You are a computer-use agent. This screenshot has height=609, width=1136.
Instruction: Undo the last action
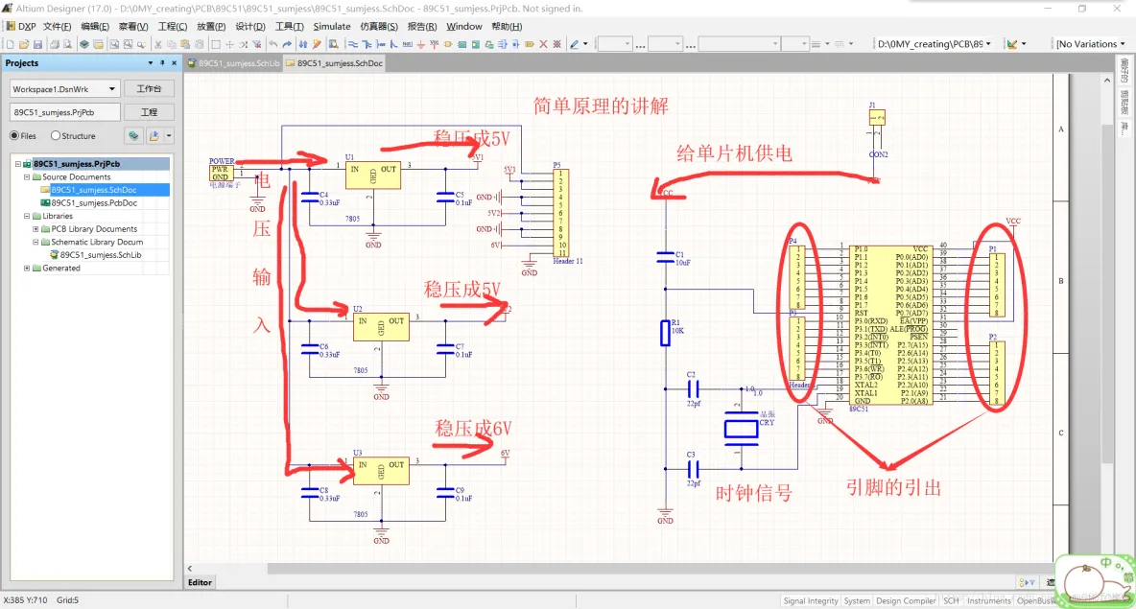[273, 44]
